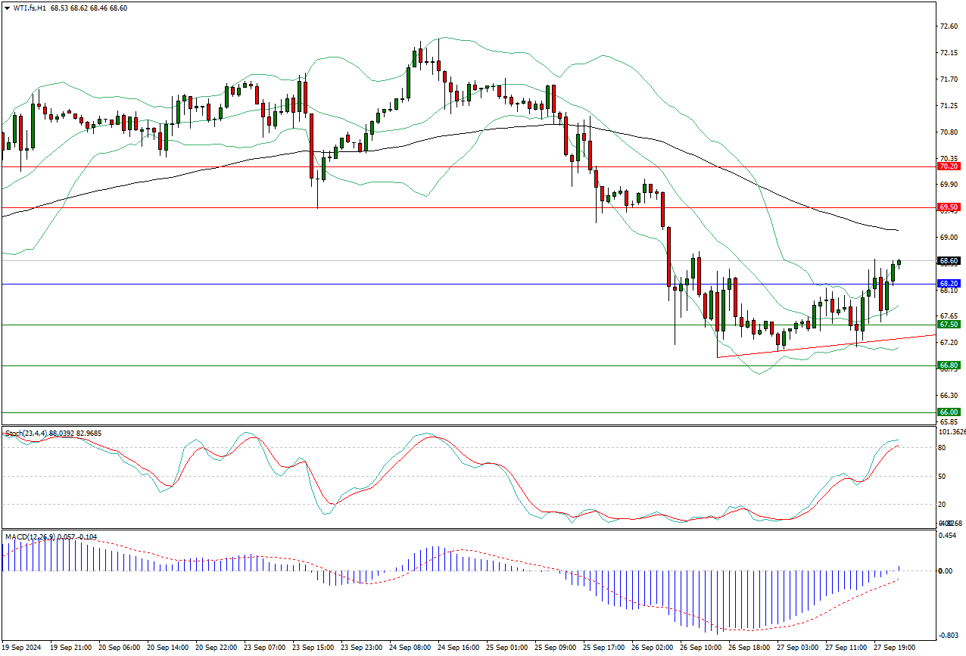Image resolution: width=966 pixels, height=656 pixels.
Task: Click the black 68.60 current price tag
Action: [x=949, y=261]
